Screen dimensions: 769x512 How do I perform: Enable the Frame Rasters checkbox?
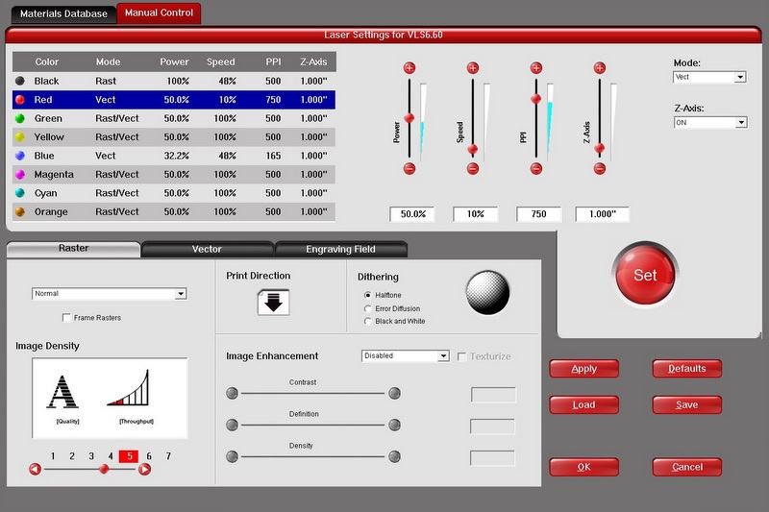66,318
